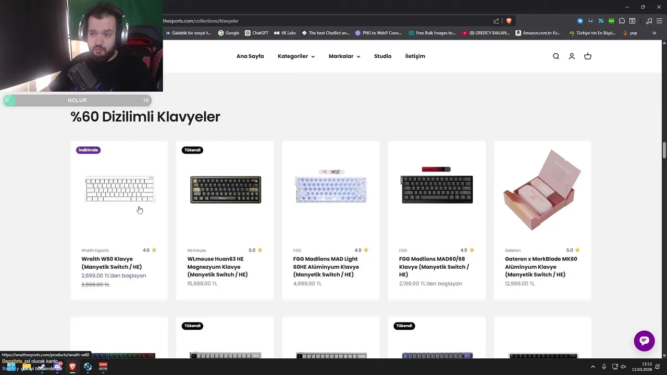
Task: Toggle the system volume mute icon
Action: click(x=623, y=367)
